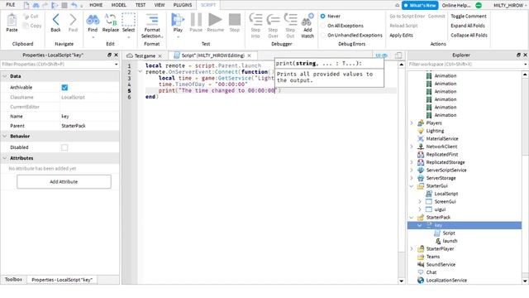Click the Add Attribute button

64,182
